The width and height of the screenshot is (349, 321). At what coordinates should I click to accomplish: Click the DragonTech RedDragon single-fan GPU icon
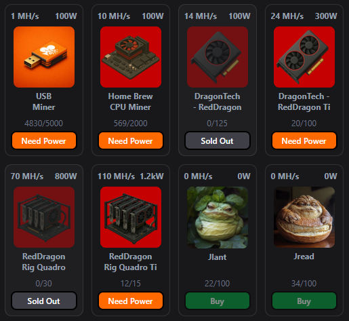218,57
